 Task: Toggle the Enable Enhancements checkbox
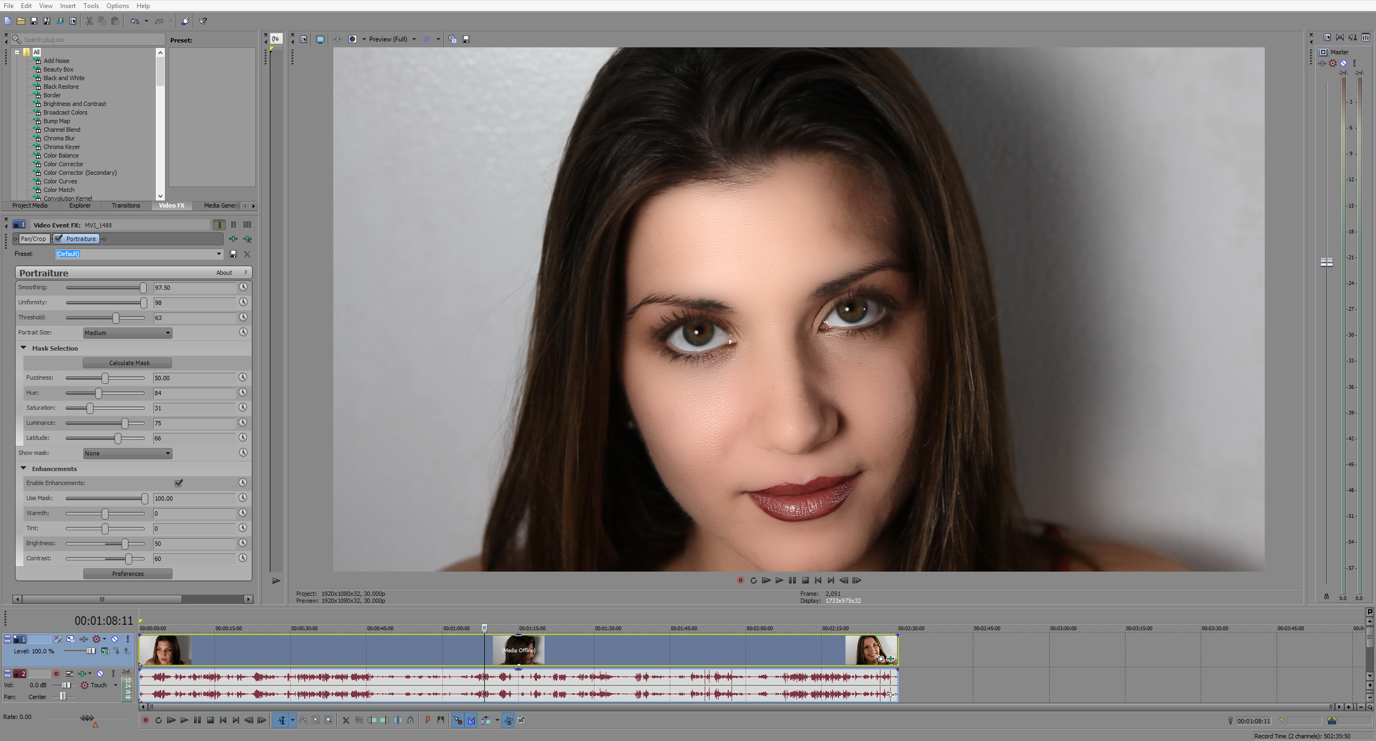pos(178,483)
